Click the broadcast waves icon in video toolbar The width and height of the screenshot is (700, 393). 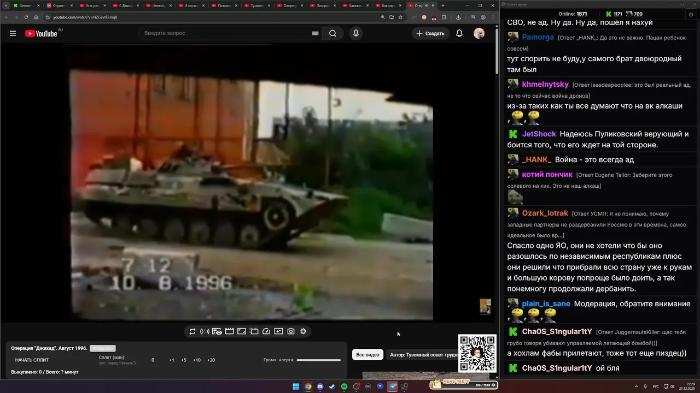(205, 331)
